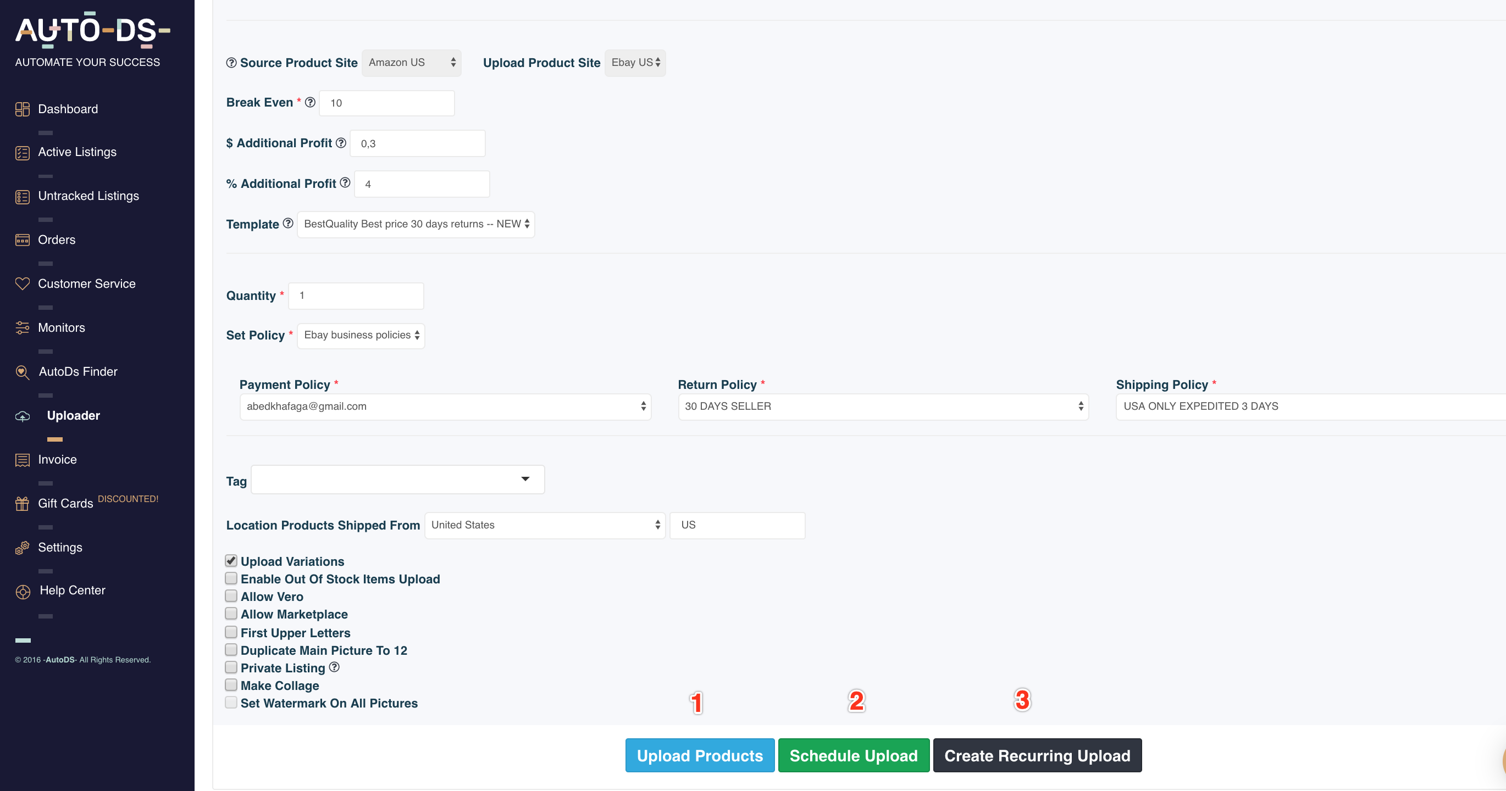Screen dimensions: 1506x791
Task: Open the Payment Policy dropdown
Action: (x=445, y=406)
